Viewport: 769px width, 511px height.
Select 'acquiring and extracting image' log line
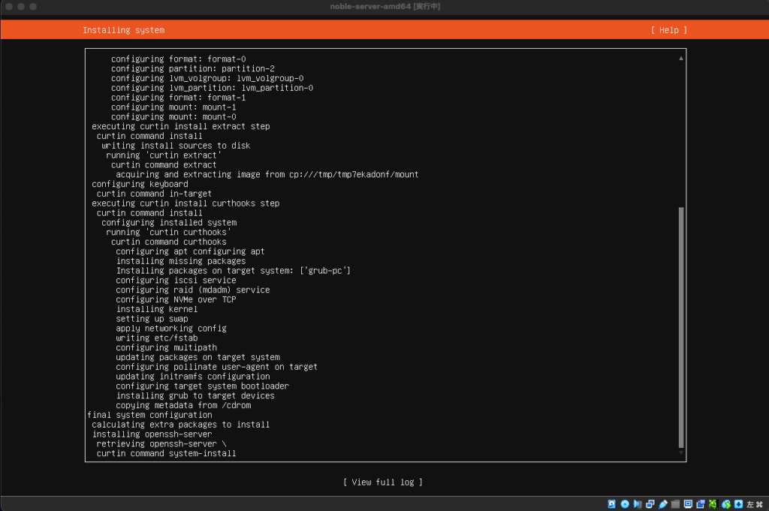tap(267, 174)
